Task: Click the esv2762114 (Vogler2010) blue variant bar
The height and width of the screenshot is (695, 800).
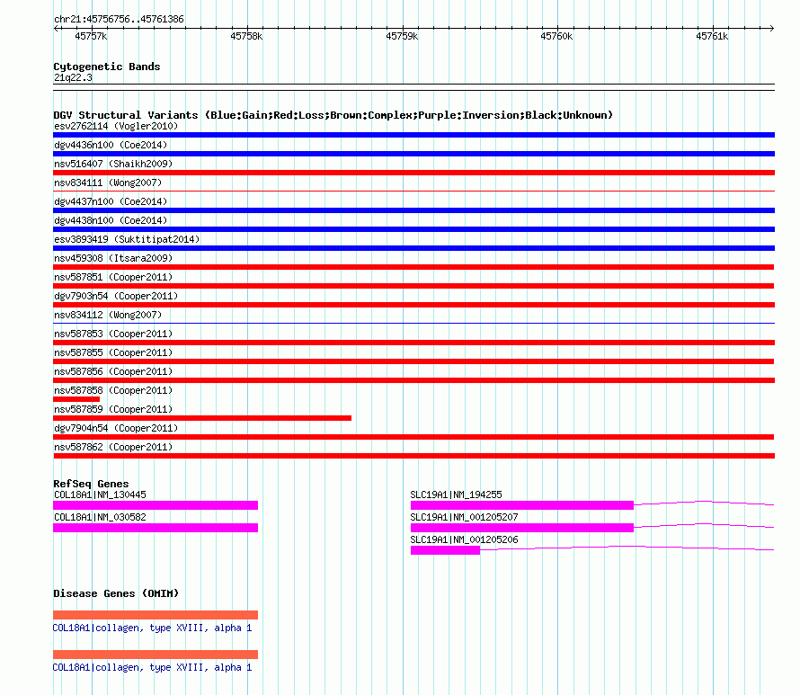Action: (x=413, y=135)
